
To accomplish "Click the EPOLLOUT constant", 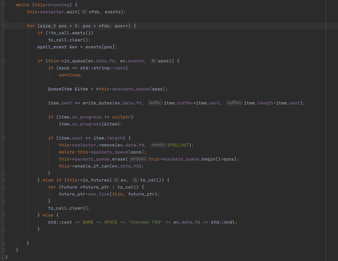I will [178, 145].
